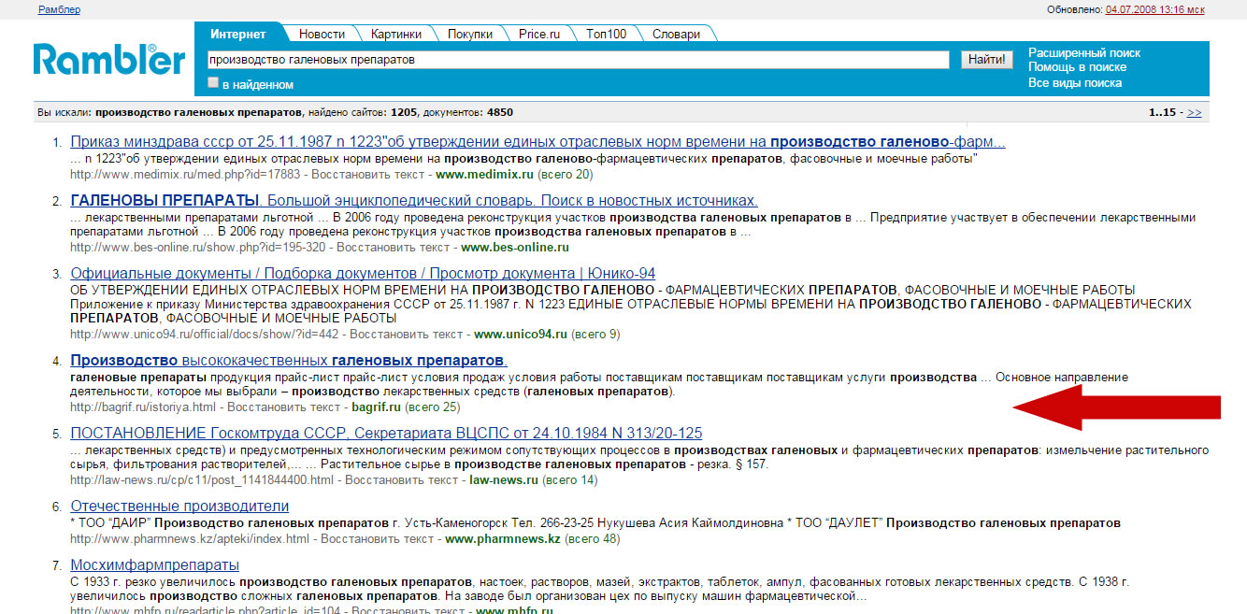Image resolution: width=1247 pixels, height=614 pixels.
Task: Switch to the Новости tab
Action: click(322, 34)
